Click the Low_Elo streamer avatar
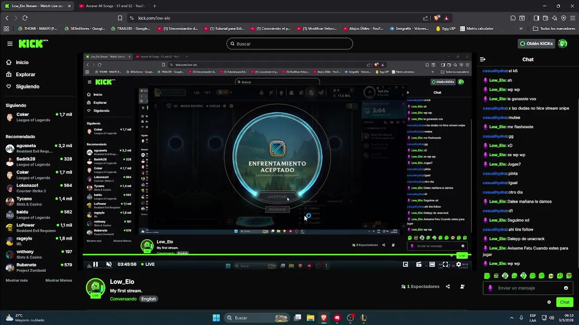Viewport: 579px width, 325px height. 95,288
